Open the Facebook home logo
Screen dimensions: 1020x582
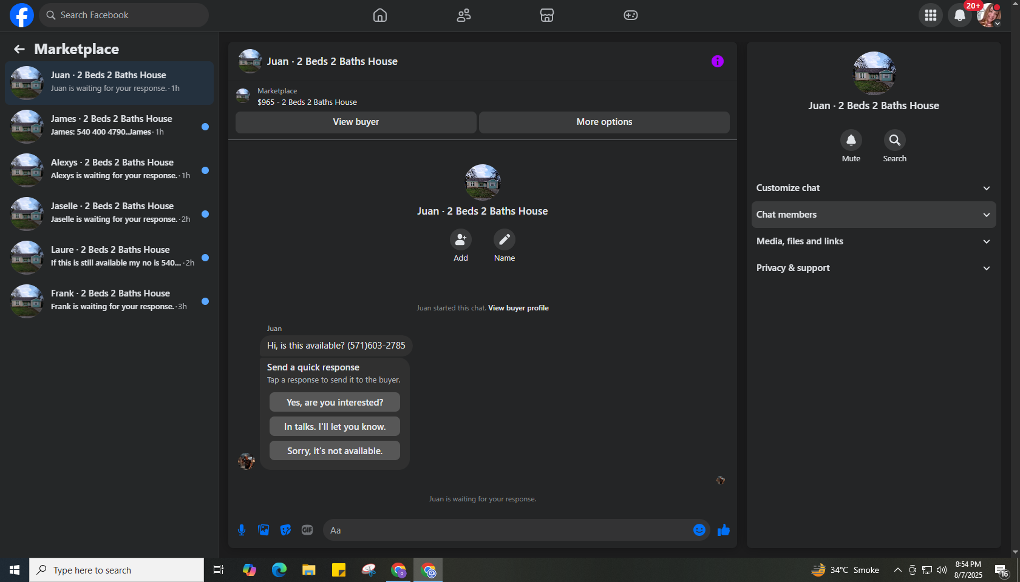pos(22,15)
